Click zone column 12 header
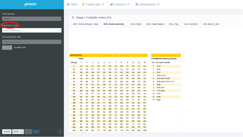This screenshot has width=243, height=137. [x=145, y=62]
